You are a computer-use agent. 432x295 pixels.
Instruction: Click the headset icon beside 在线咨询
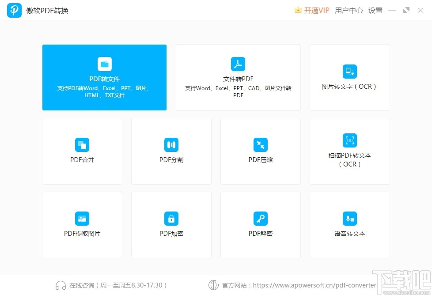pos(61,285)
